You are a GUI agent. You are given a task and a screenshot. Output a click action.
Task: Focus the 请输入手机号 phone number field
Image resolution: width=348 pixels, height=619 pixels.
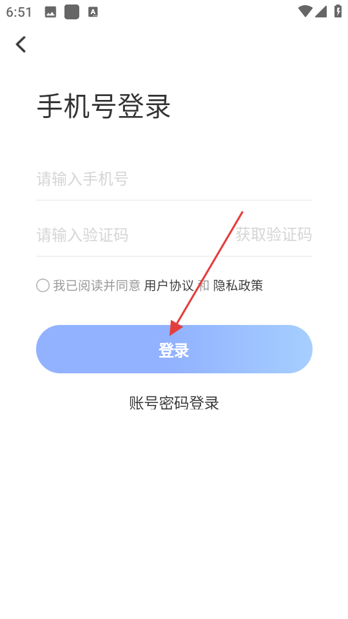[x=174, y=179]
